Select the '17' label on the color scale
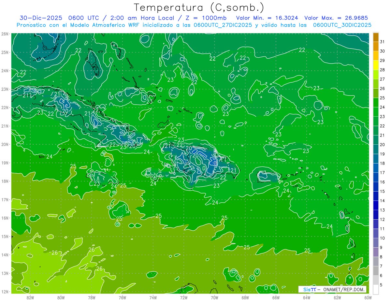 click(383, 173)
